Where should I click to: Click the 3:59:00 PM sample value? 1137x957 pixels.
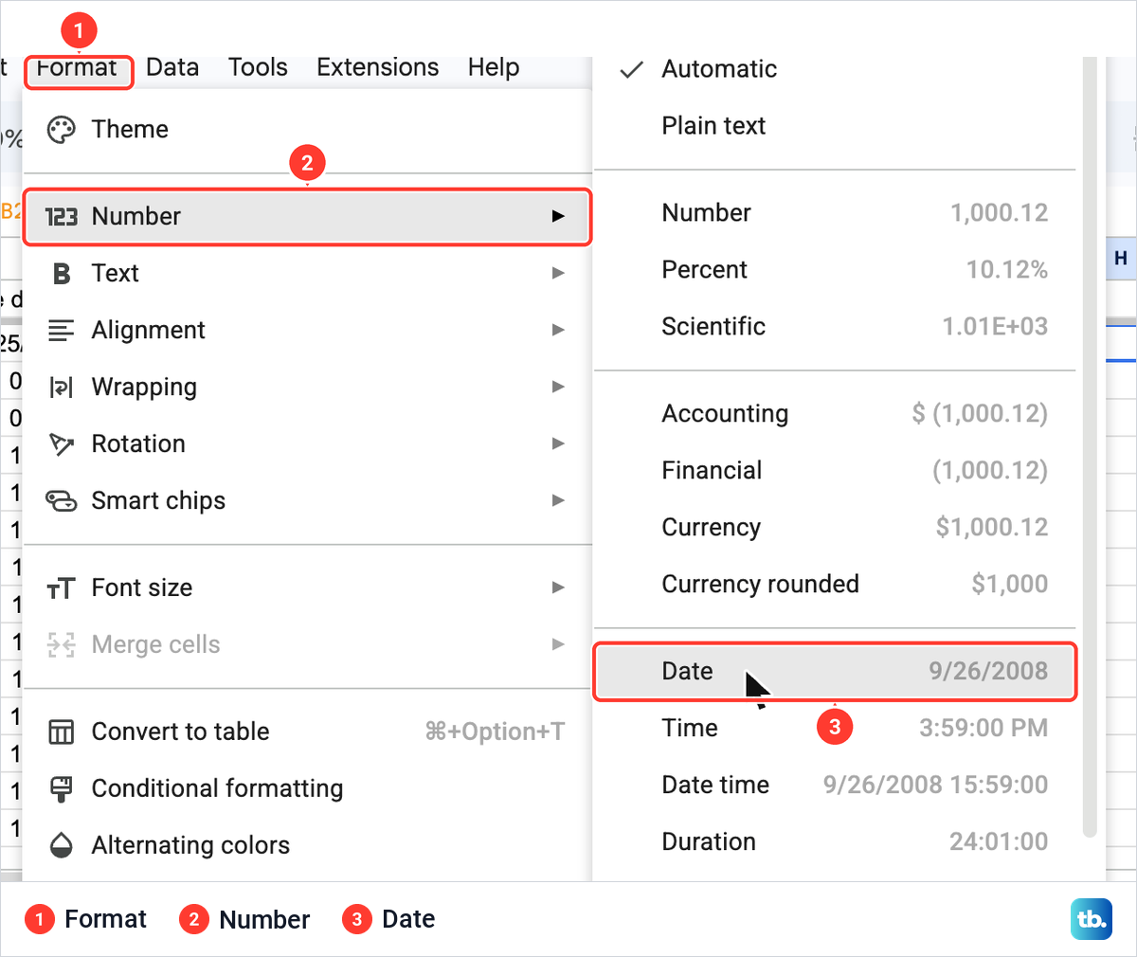984,728
